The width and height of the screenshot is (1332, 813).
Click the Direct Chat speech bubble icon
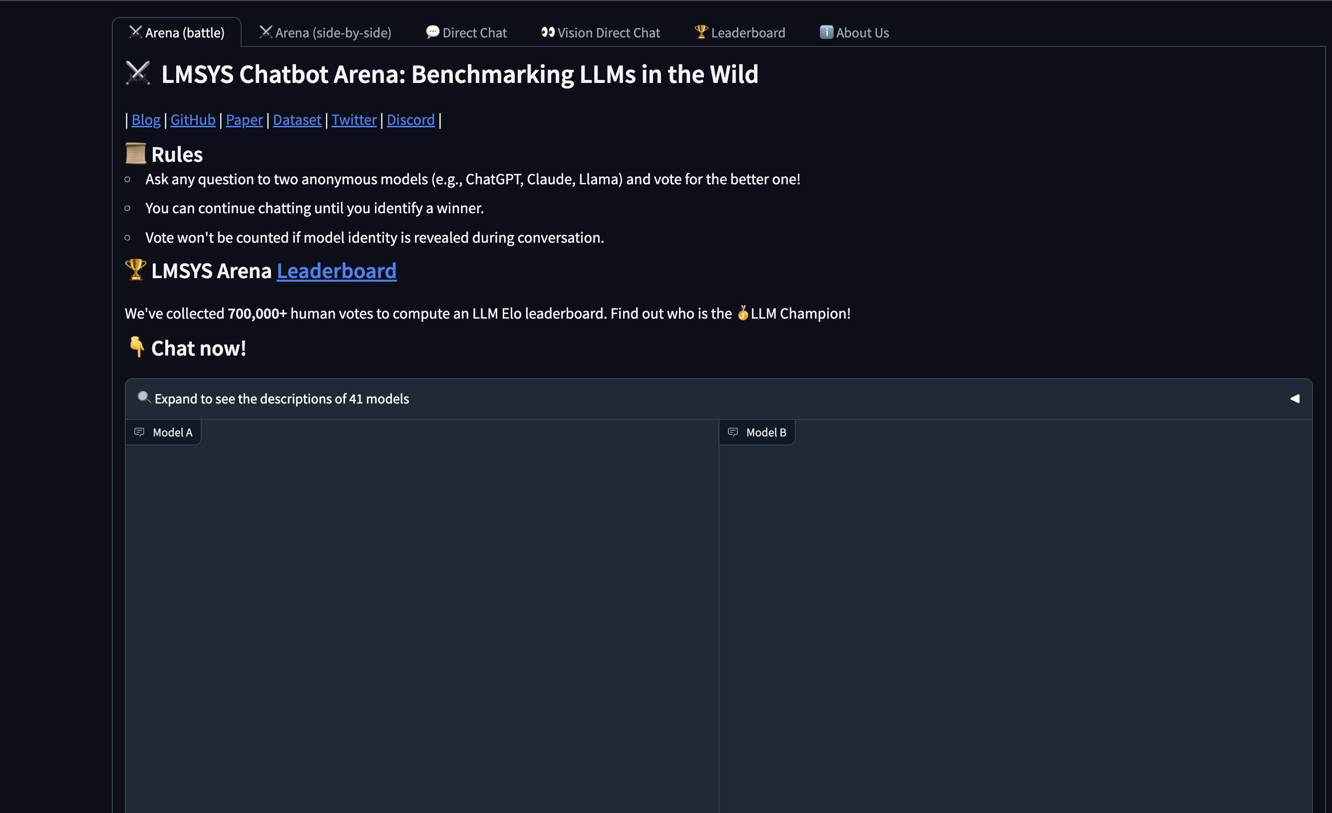[430, 31]
